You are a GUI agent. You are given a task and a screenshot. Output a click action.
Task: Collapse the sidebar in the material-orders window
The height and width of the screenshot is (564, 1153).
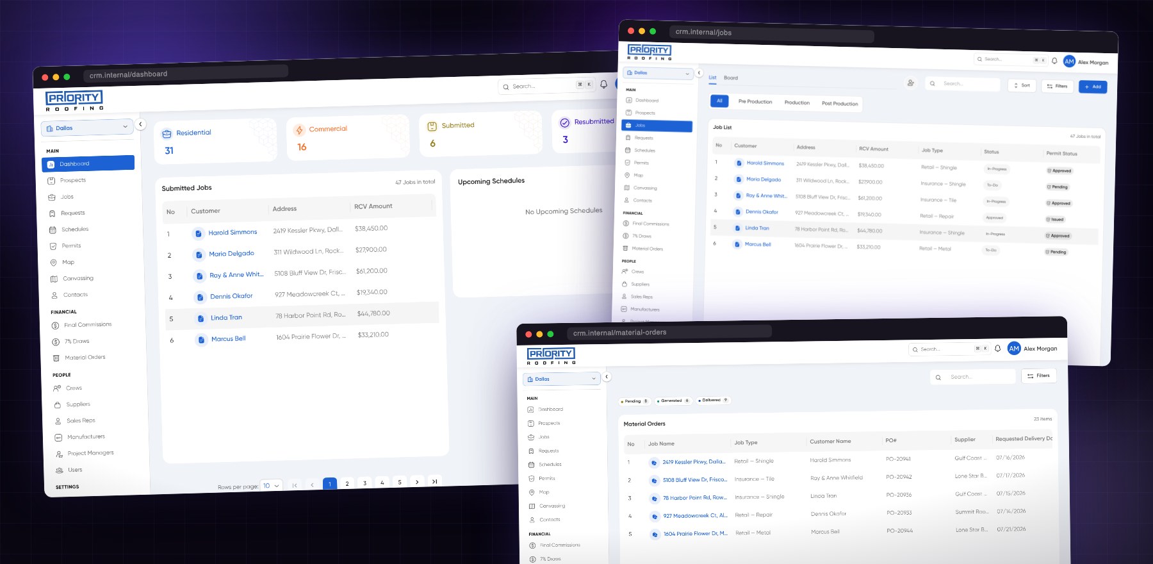click(607, 377)
